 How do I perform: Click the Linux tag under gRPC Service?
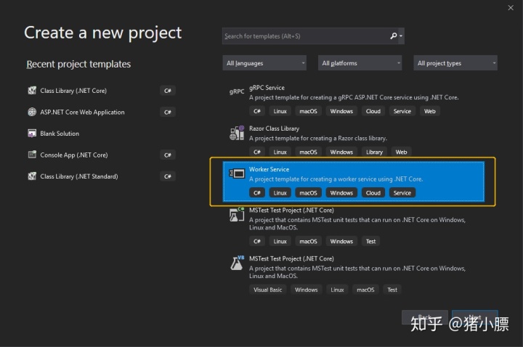click(x=280, y=111)
